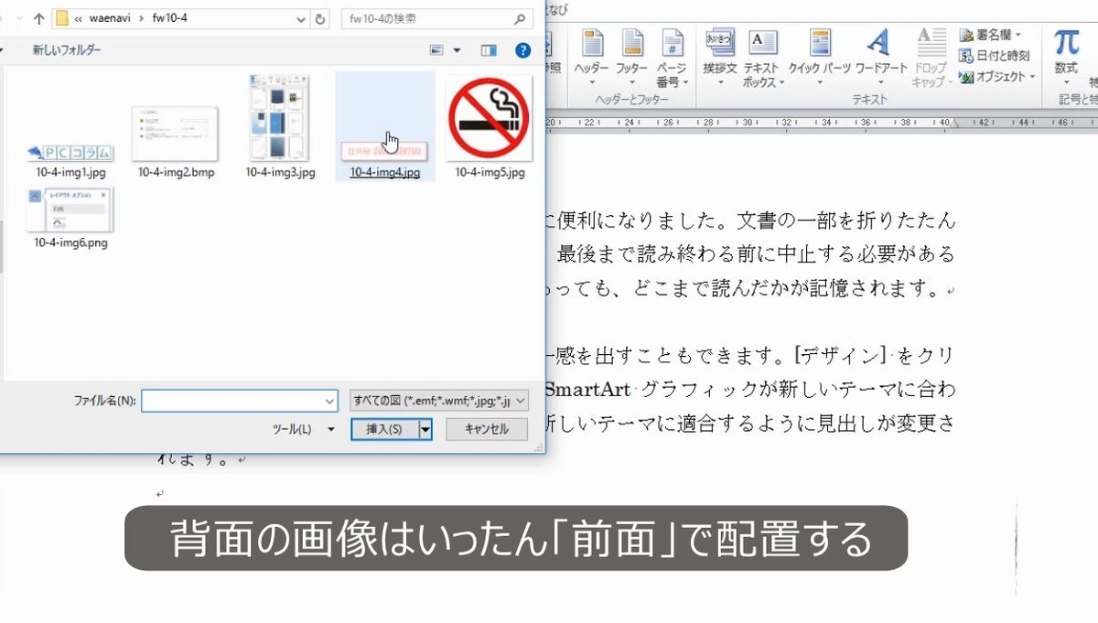Click New Folder (新しいフォルダー) button
The image size is (1098, 623).
point(67,50)
